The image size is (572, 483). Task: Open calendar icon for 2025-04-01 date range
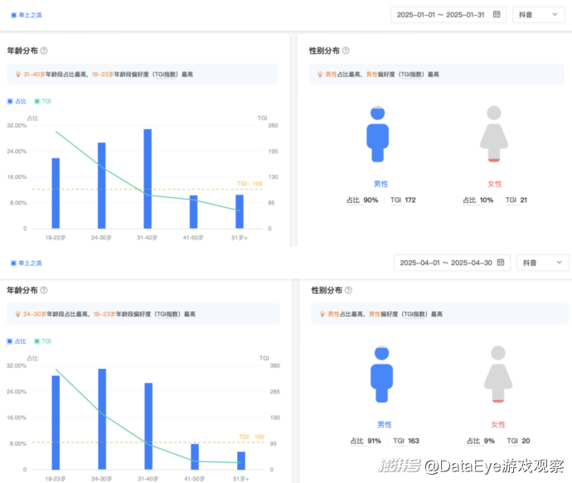(x=501, y=263)
